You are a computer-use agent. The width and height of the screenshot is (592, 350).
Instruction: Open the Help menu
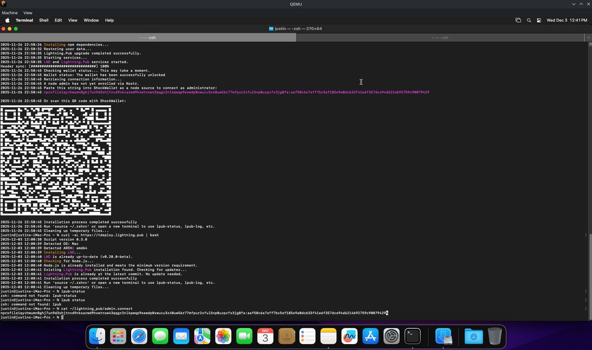click(x=110, y=20)
